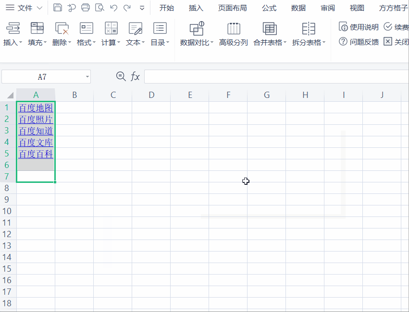
Task: Click the save icon in quick toolbar
Action: (57, 8)
